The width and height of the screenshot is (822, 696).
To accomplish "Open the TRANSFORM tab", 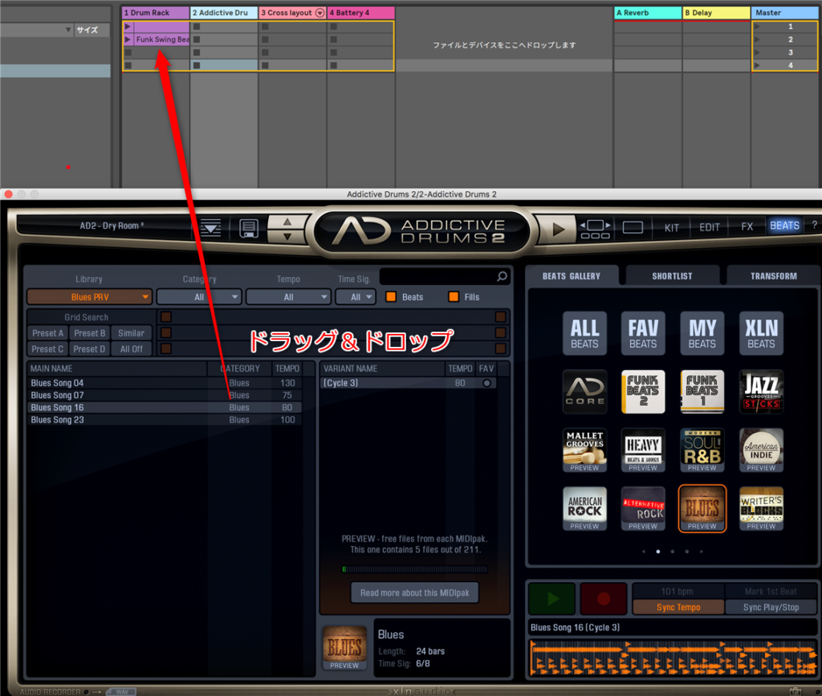I will pos(773,276).
